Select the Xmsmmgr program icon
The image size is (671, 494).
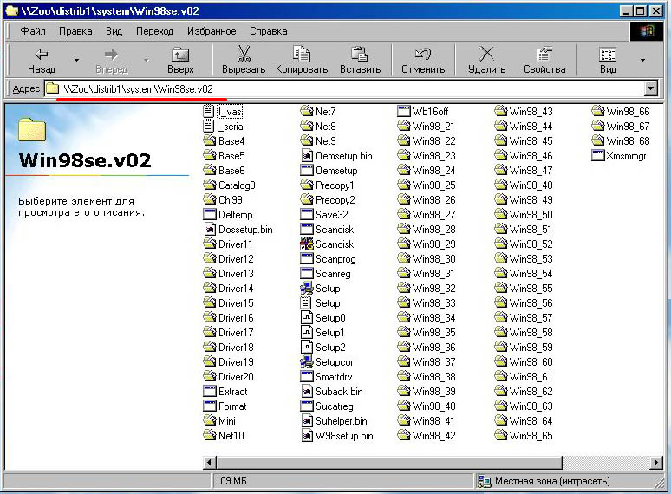[x=597, y=155]
